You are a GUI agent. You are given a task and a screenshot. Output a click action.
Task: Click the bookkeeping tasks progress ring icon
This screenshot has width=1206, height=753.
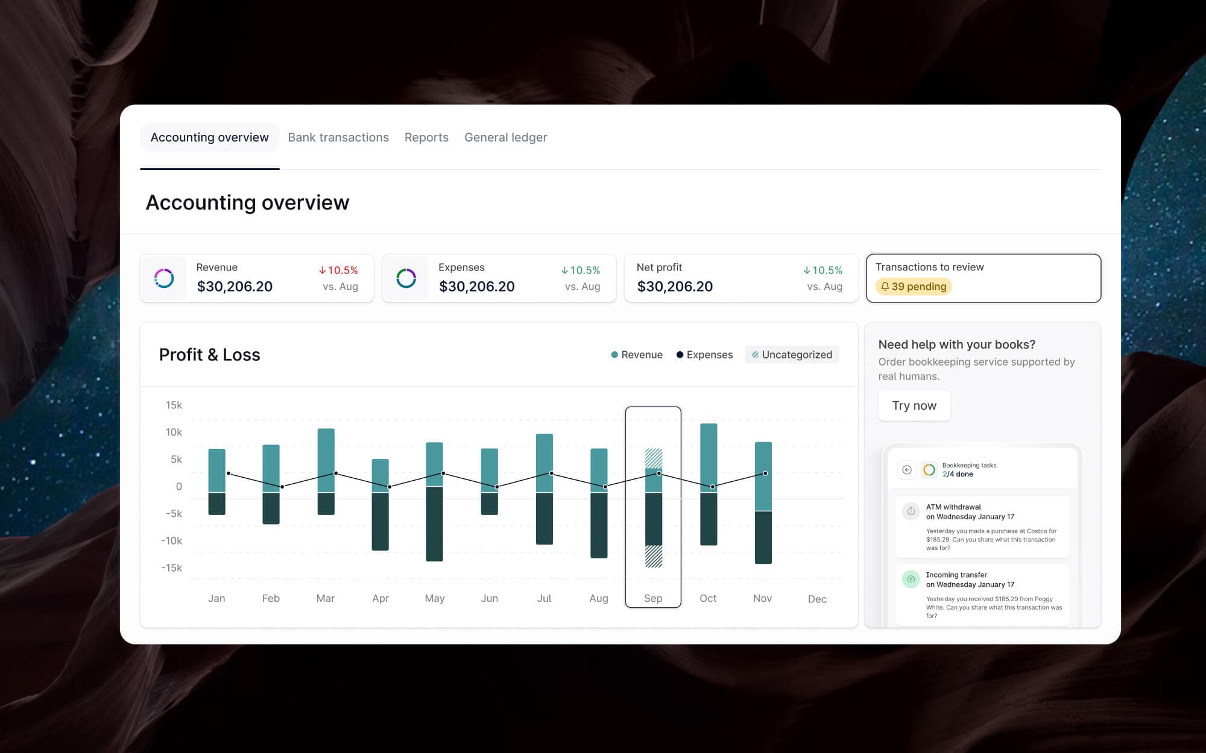(x=930, y=469)
